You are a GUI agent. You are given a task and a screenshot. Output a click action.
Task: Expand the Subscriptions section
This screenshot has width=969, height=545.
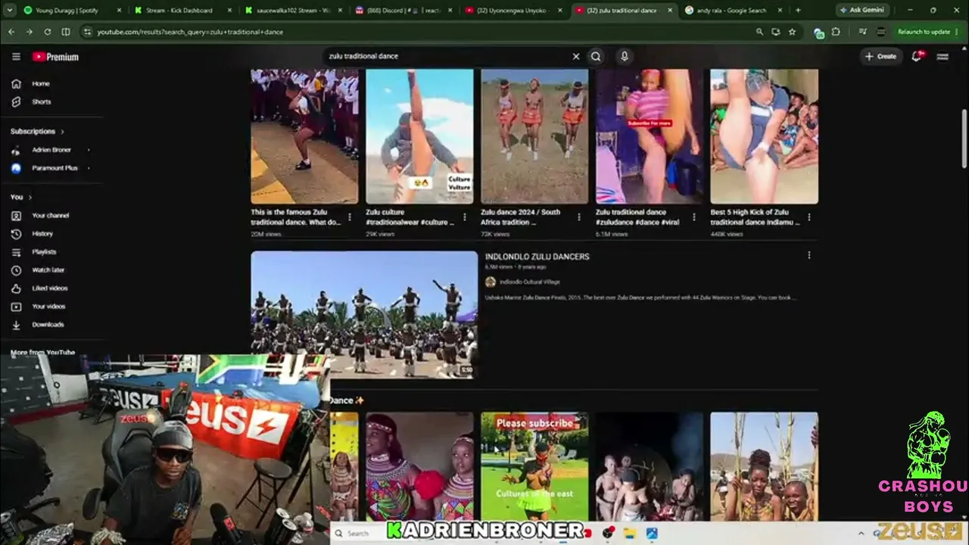[38, 131]
